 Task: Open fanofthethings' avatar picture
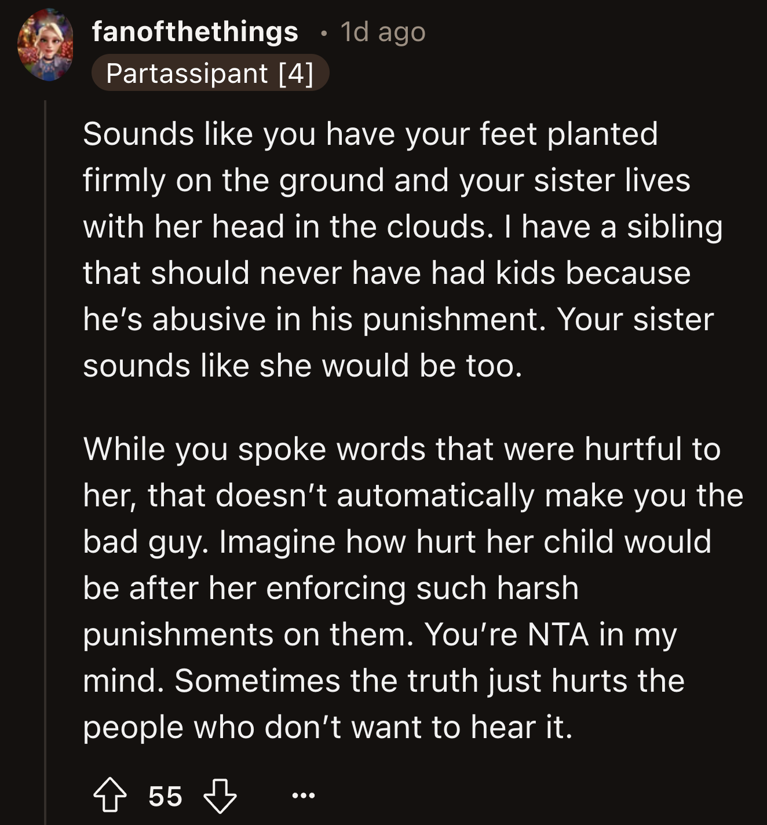point(45,45)
